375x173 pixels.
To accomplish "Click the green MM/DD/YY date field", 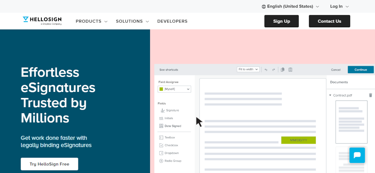I will click(x=298, y=140).
